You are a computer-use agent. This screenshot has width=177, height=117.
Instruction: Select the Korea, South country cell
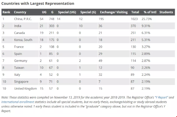click(x=23, y=40)
